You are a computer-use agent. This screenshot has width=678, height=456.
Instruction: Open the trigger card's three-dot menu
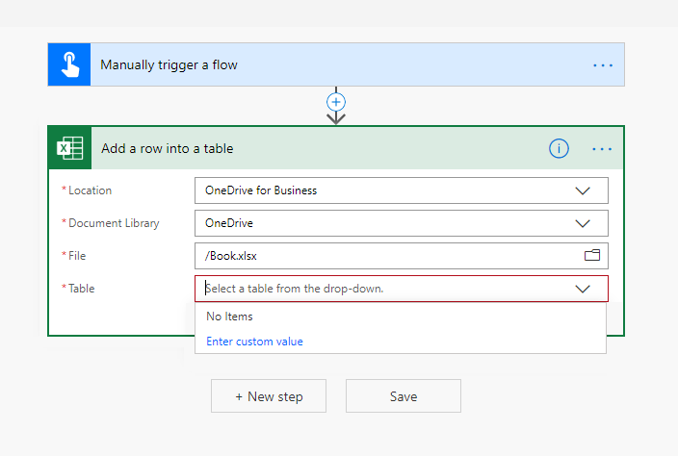click(x=603, y=65)
